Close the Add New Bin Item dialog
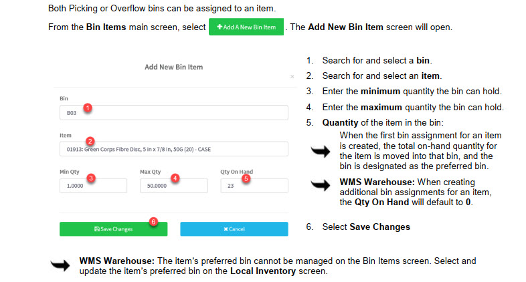The width and height of the screenshot is (526, 282). coord(292,78)
